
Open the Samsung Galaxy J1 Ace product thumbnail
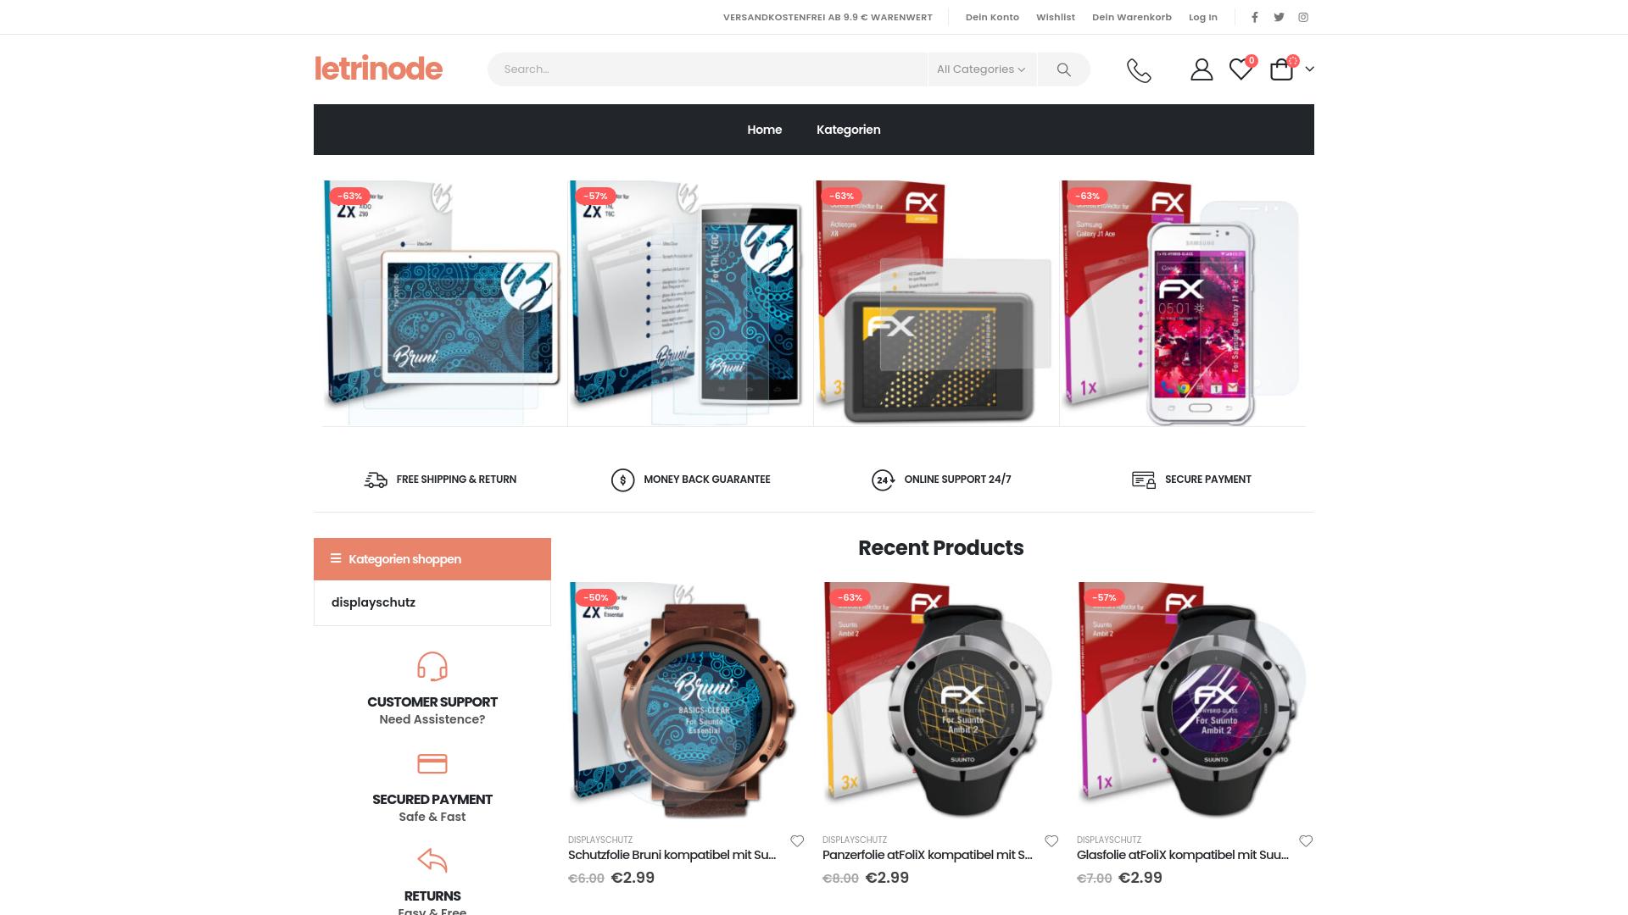point(1183,303)
